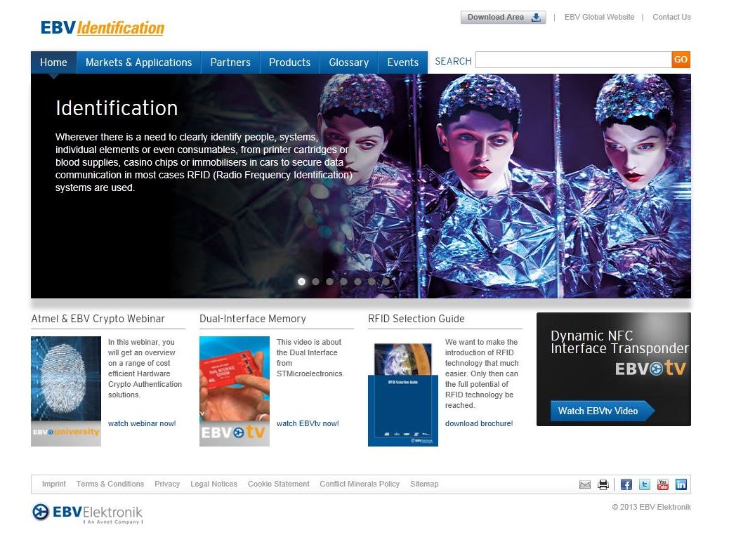This screenshot has width=736, height=542.
Task: Click the EBV Elektronik footer logo
Action: pos(87,513)
